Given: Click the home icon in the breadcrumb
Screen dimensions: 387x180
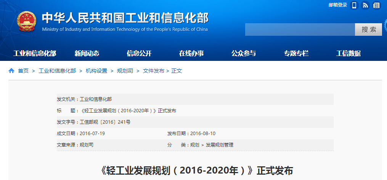Looking at the screenshot, I should coord(11,71).
